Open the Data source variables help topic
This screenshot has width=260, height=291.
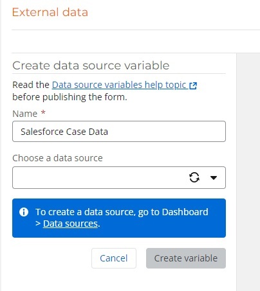pyautogui.click(x=119, y=85)
